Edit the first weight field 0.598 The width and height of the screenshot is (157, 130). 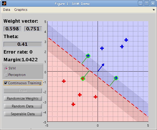(12, 29)
